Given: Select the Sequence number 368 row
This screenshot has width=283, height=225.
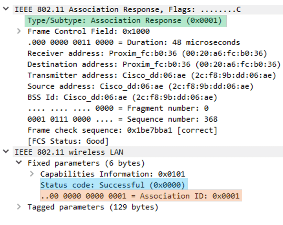Looking at the screenshot, I should click(x=122, y=119).
